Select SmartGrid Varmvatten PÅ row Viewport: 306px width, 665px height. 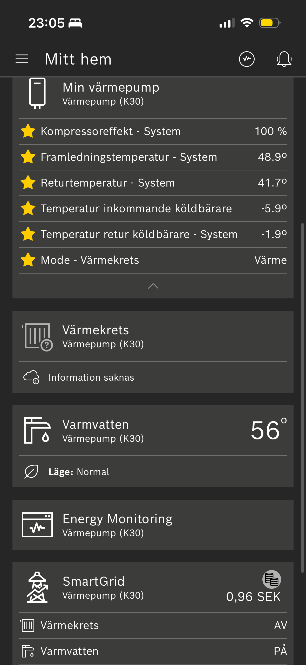(x=153, y=651)
